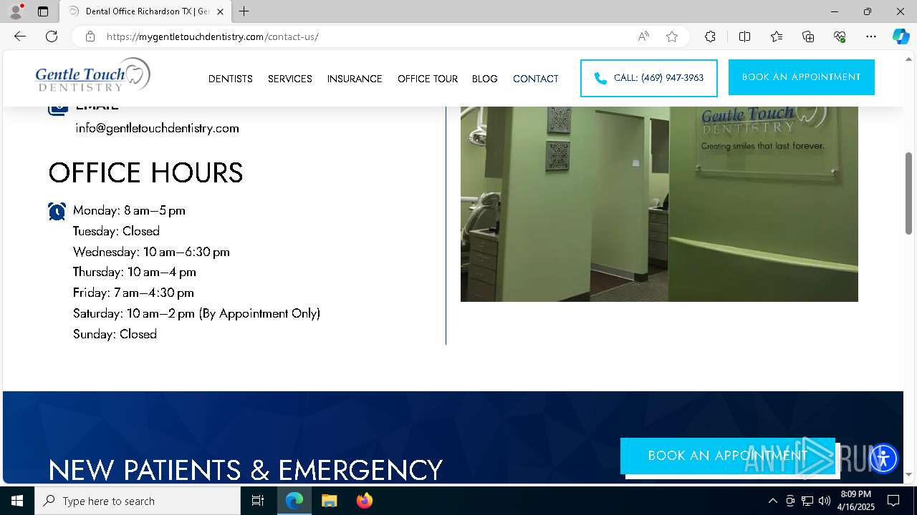
Task: Launch the Copilot sidebar icon
Action: coord(901,36)
